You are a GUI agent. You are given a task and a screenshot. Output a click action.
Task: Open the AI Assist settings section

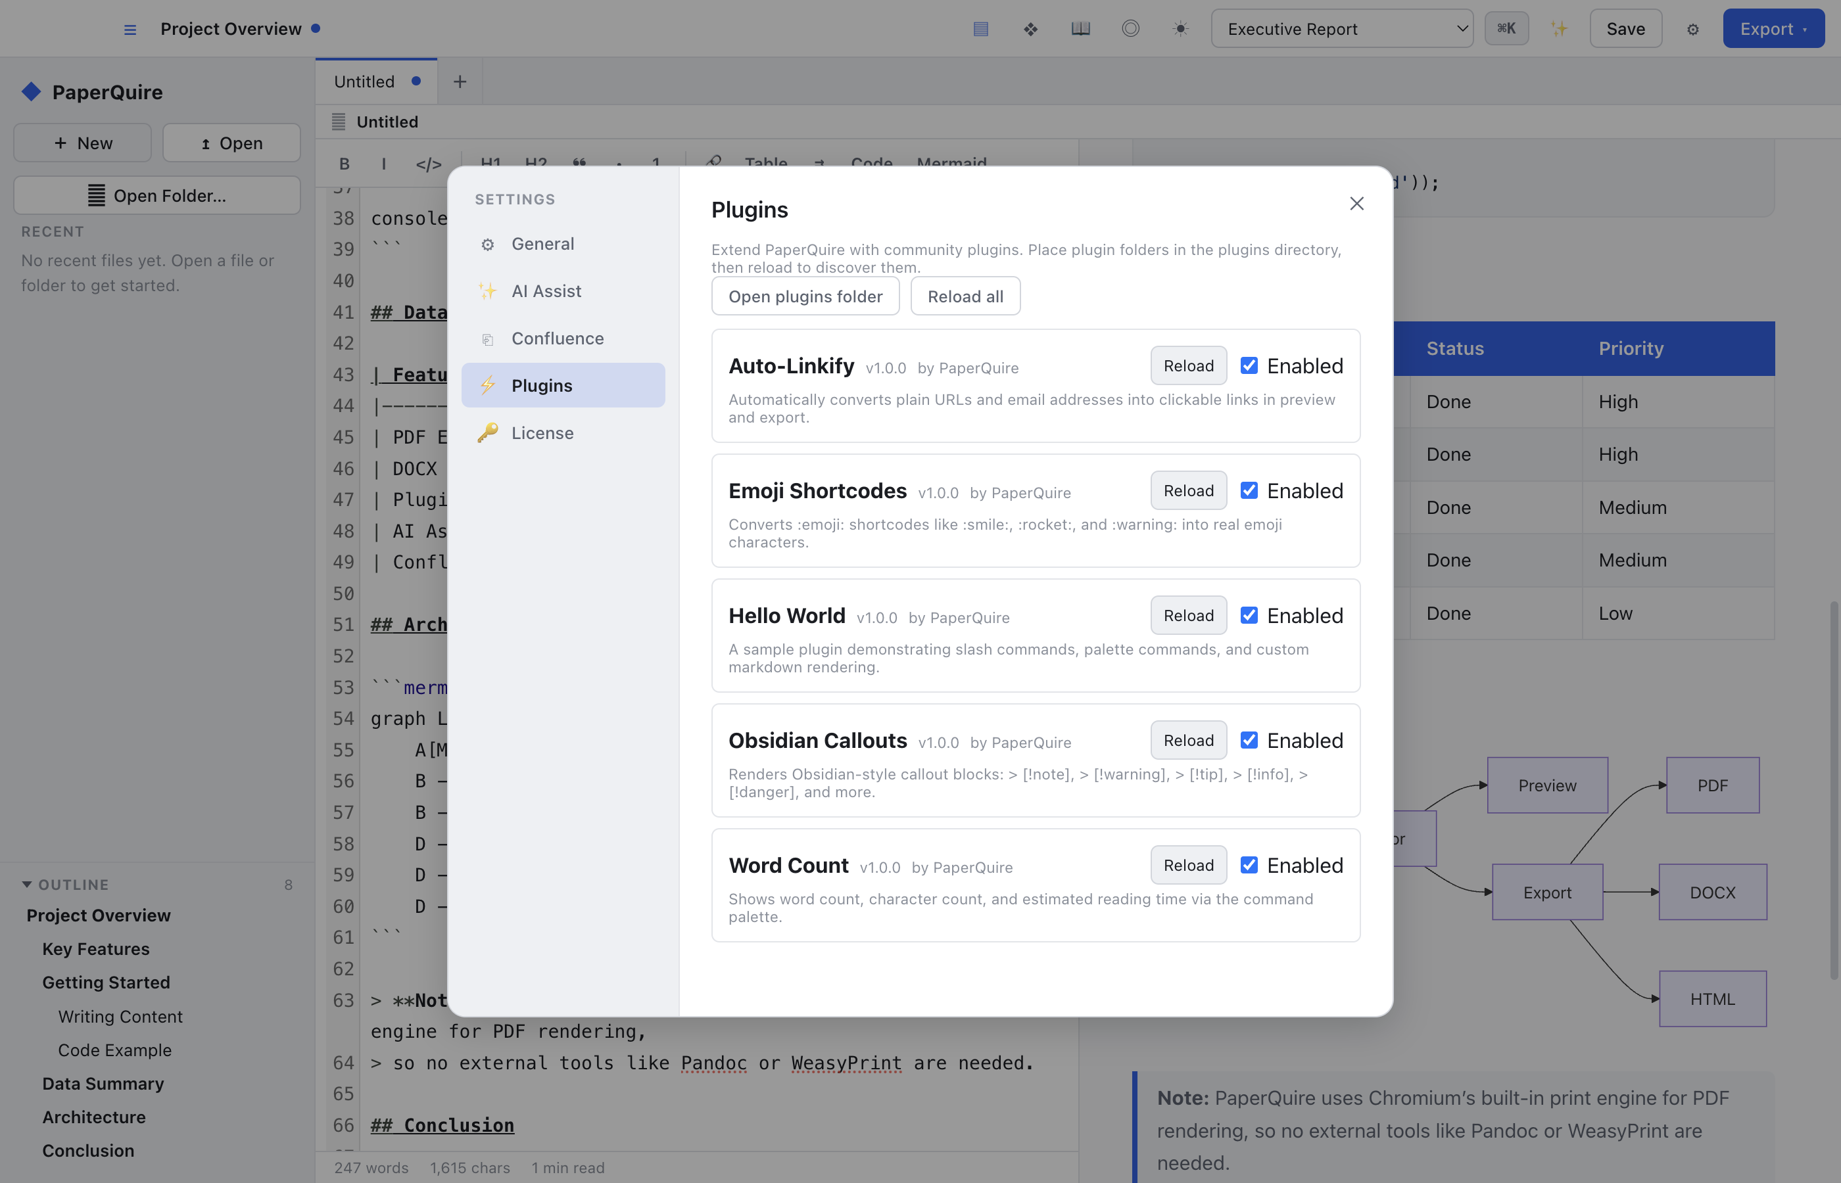point(562,291)
